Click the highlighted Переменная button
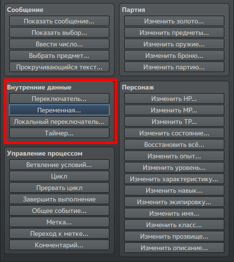The image size is (234, 262). (x=59, y=110)
